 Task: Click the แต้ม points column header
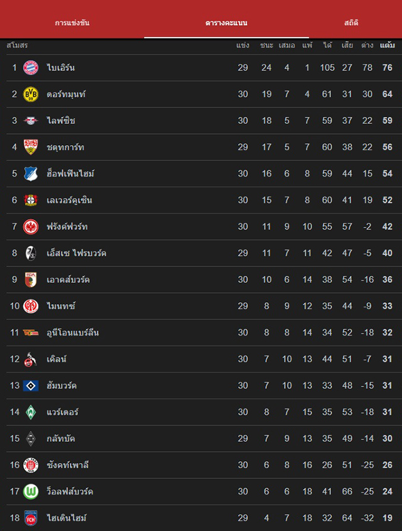(387, 45)
